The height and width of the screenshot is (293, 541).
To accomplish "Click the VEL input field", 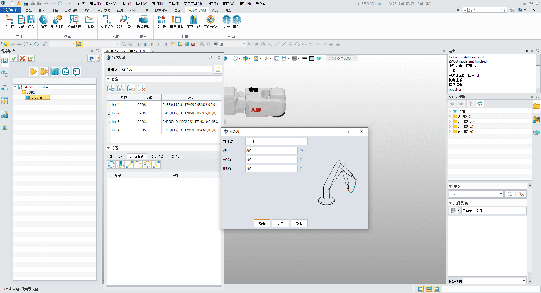I will (271, 151).
